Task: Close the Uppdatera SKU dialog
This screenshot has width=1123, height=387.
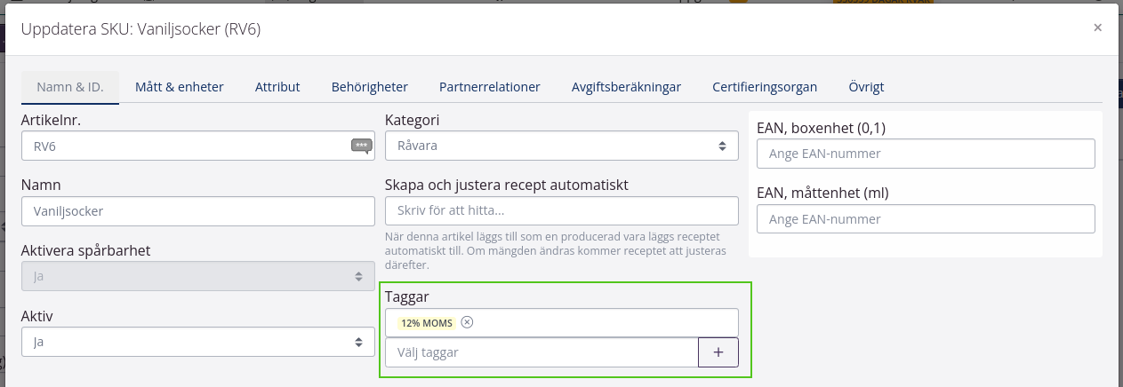Action: point(1098,28)
